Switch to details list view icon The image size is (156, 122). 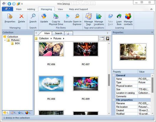pyautogui.click(x=101, y=38)
